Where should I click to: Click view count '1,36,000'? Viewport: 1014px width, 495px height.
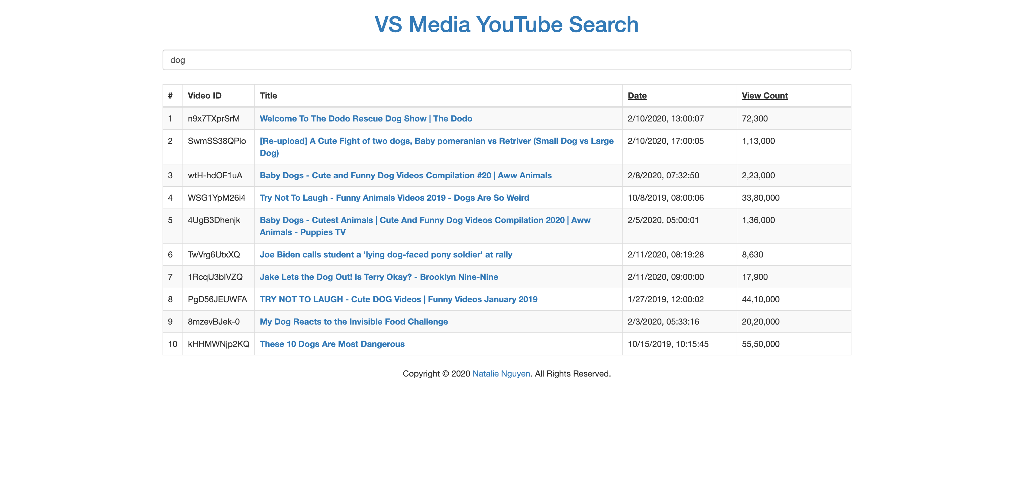[x=758, y=220]
